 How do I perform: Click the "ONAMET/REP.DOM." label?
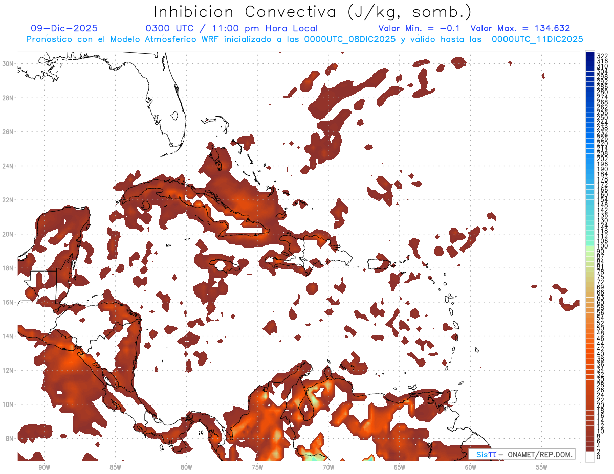[x=539, y=454]
